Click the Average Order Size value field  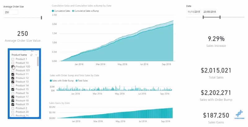[11, 12]
